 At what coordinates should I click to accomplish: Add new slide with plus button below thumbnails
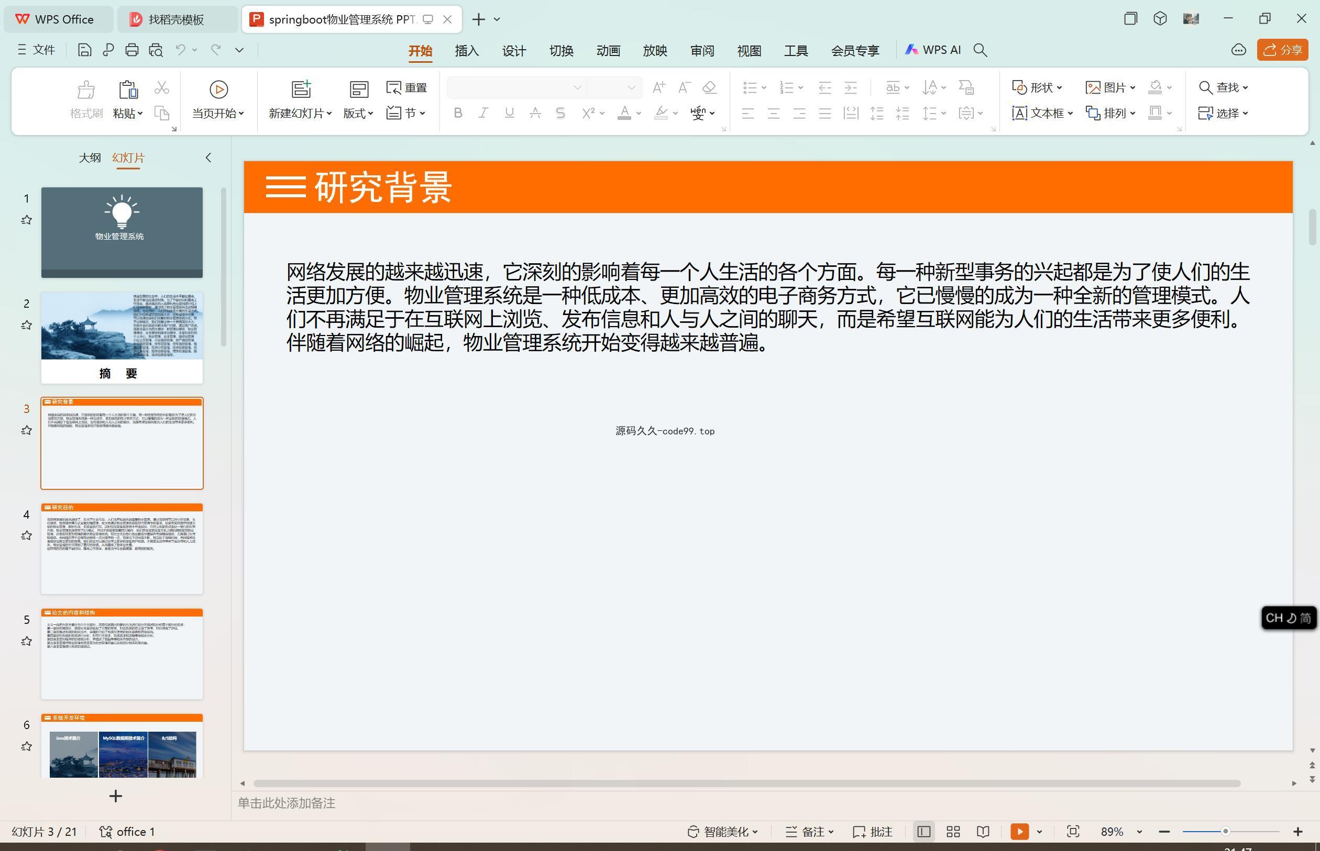click(x=116, y=796)
